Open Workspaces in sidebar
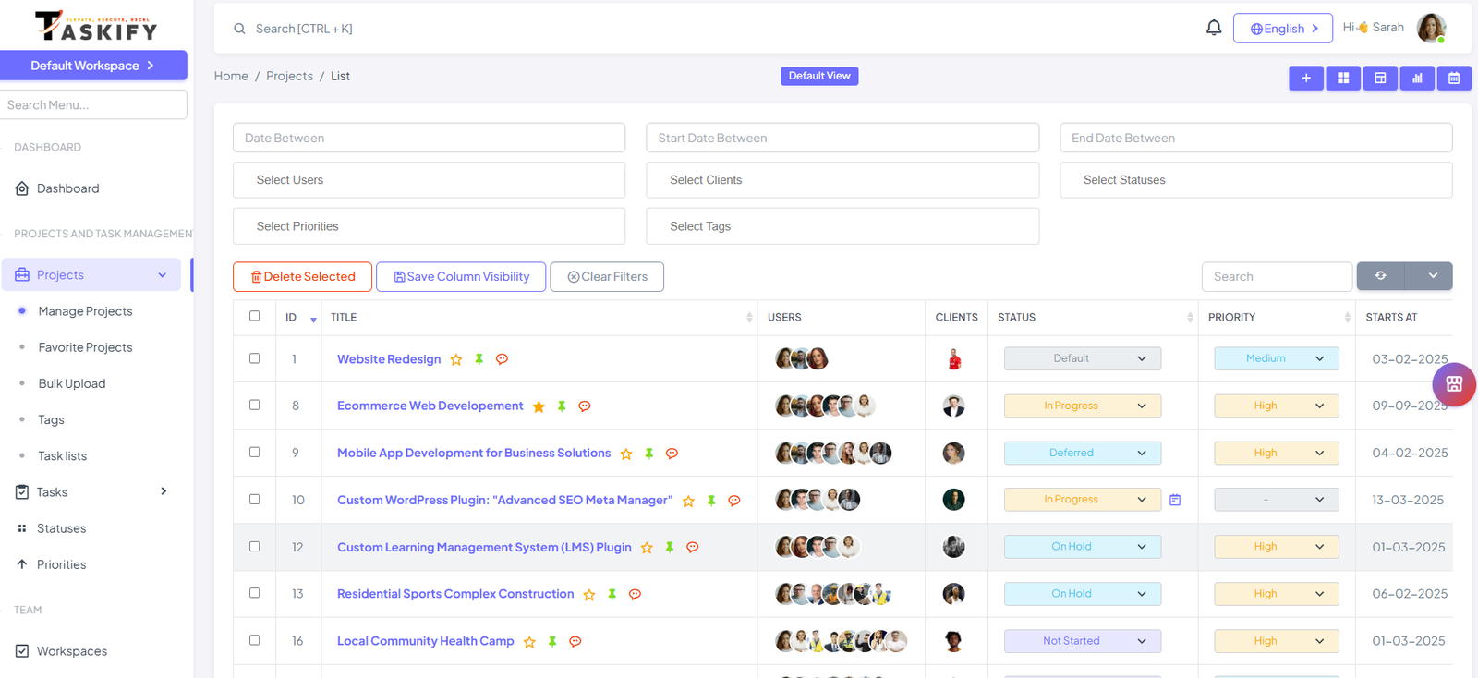Viewport: 1478px width, 678px height. click(x=61, y=651)
